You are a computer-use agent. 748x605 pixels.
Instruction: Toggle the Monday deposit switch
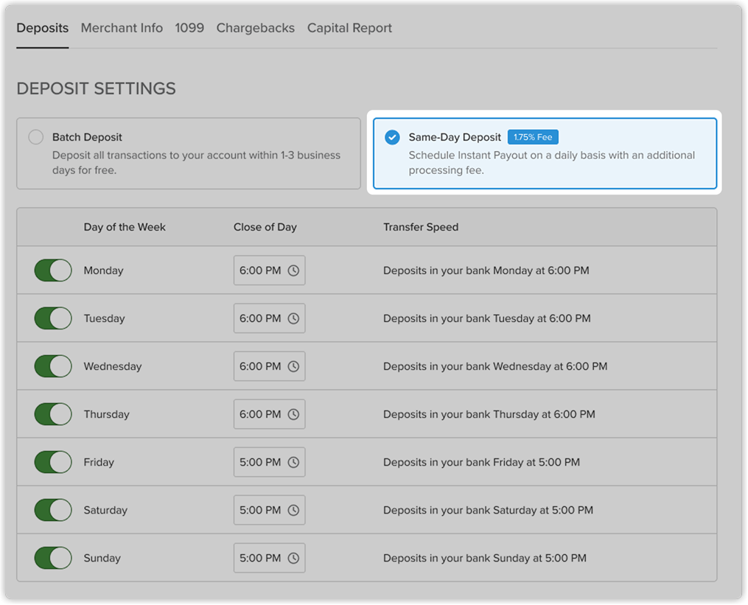(x=53, y=270)
